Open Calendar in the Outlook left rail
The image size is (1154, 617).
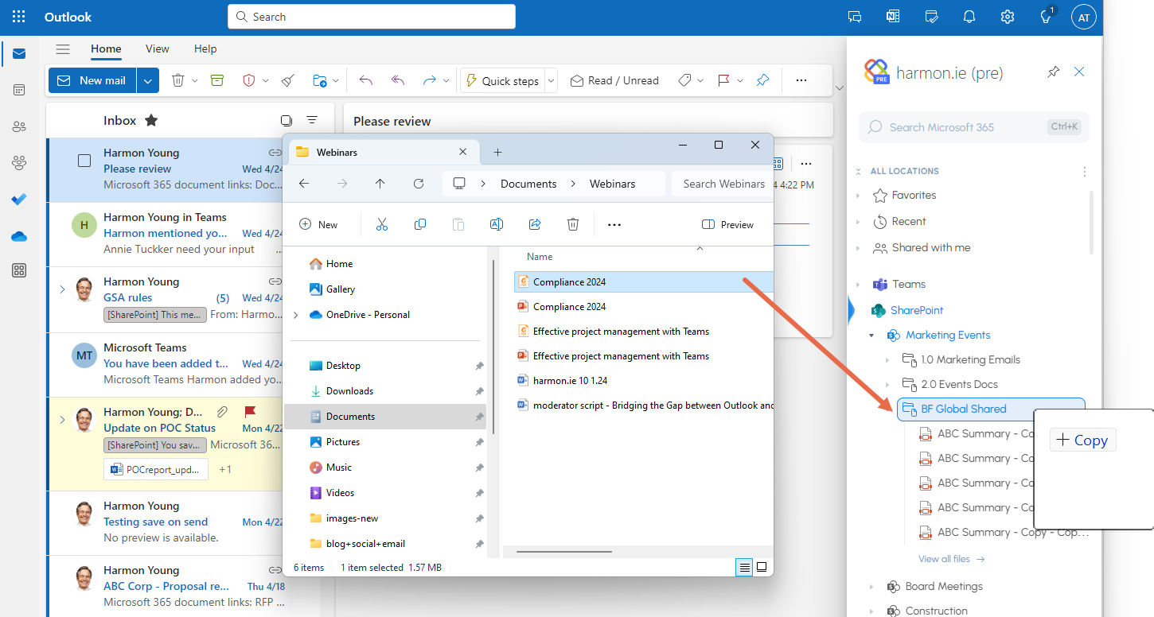click(x=19, y=90)
